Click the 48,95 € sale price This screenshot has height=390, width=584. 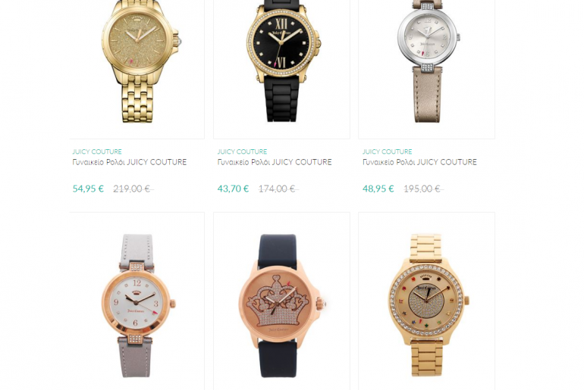tap(378, 189)
